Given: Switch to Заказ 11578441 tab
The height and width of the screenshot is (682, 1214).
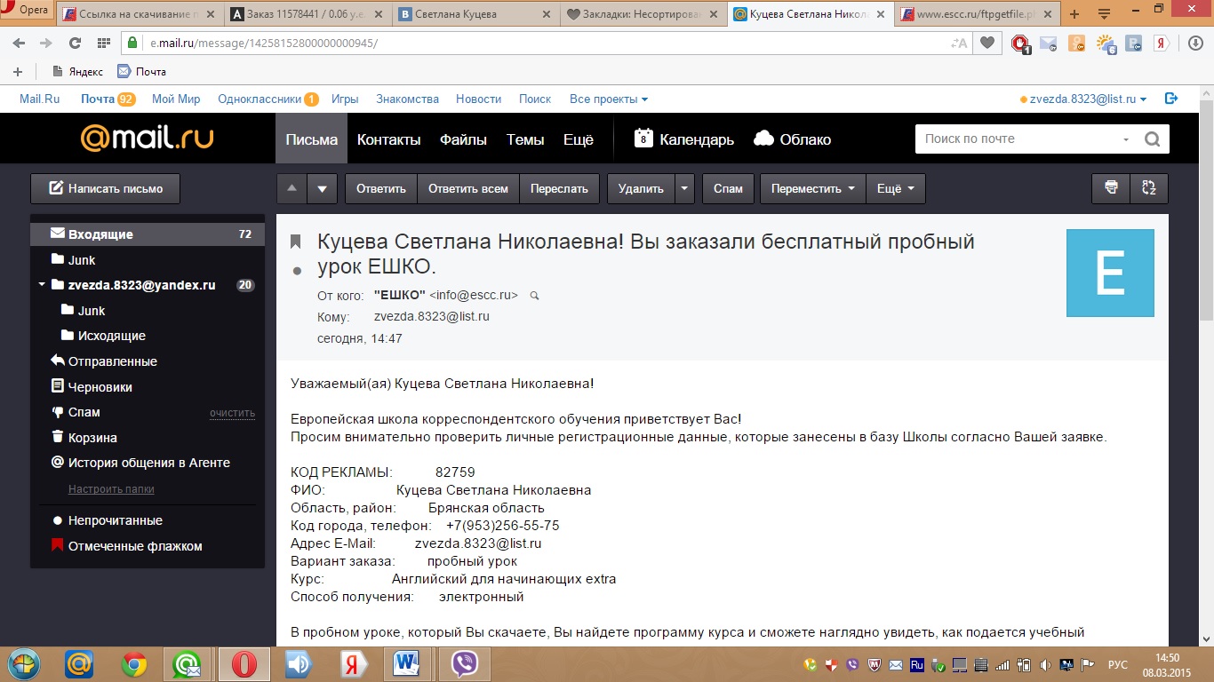Looking at the screenshot, I should point(308,14).
